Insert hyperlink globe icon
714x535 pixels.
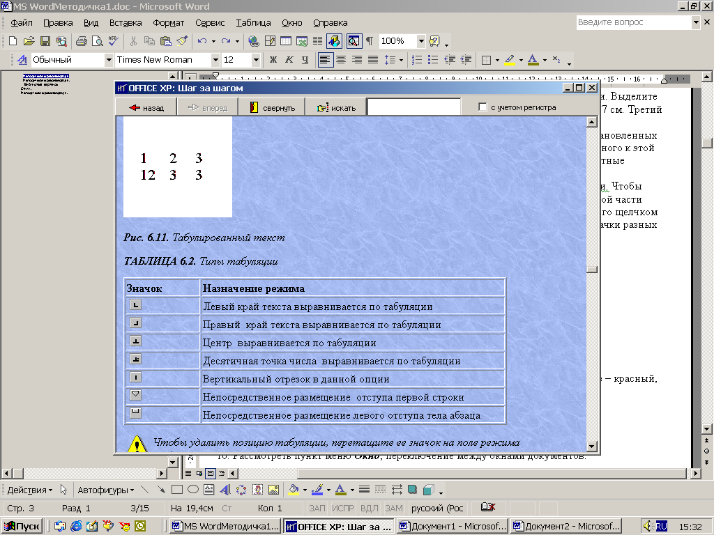[254, 41]
